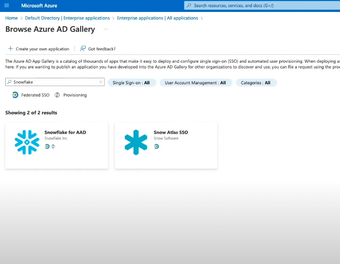The width and height of the screenshot is (340, 264).
Task: Focus the search resources, services, and docs box
Action: click(262, 5)
